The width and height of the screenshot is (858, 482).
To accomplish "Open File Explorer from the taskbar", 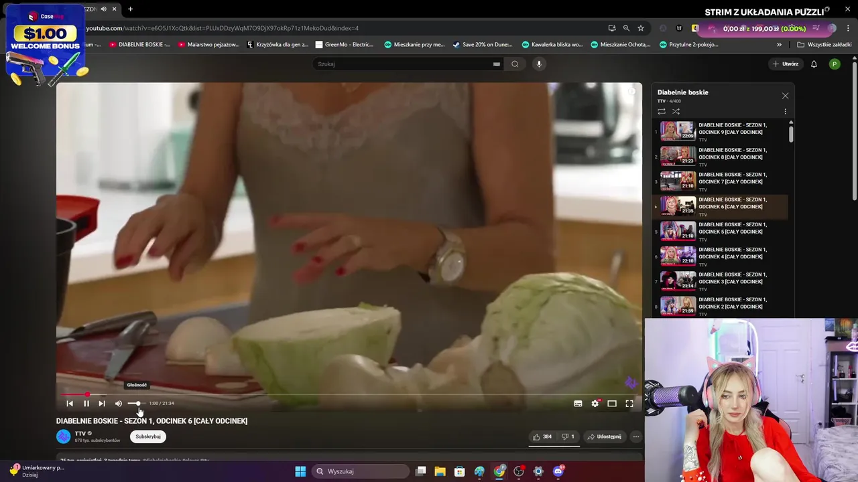I will [440, 471].
